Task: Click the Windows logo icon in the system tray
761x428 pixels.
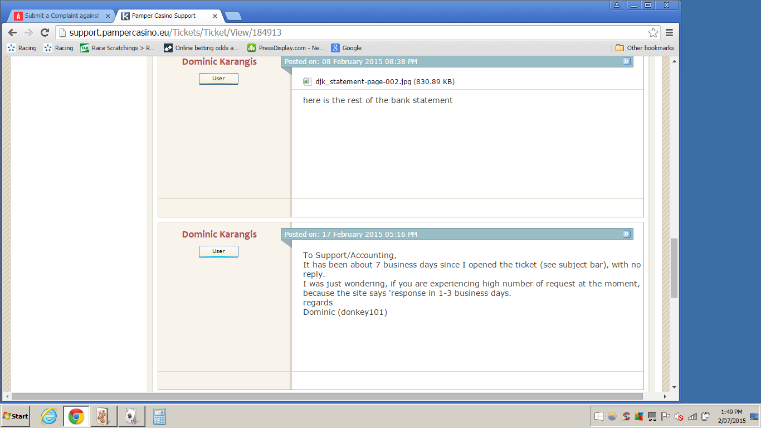Action: [x=599, y=416]
